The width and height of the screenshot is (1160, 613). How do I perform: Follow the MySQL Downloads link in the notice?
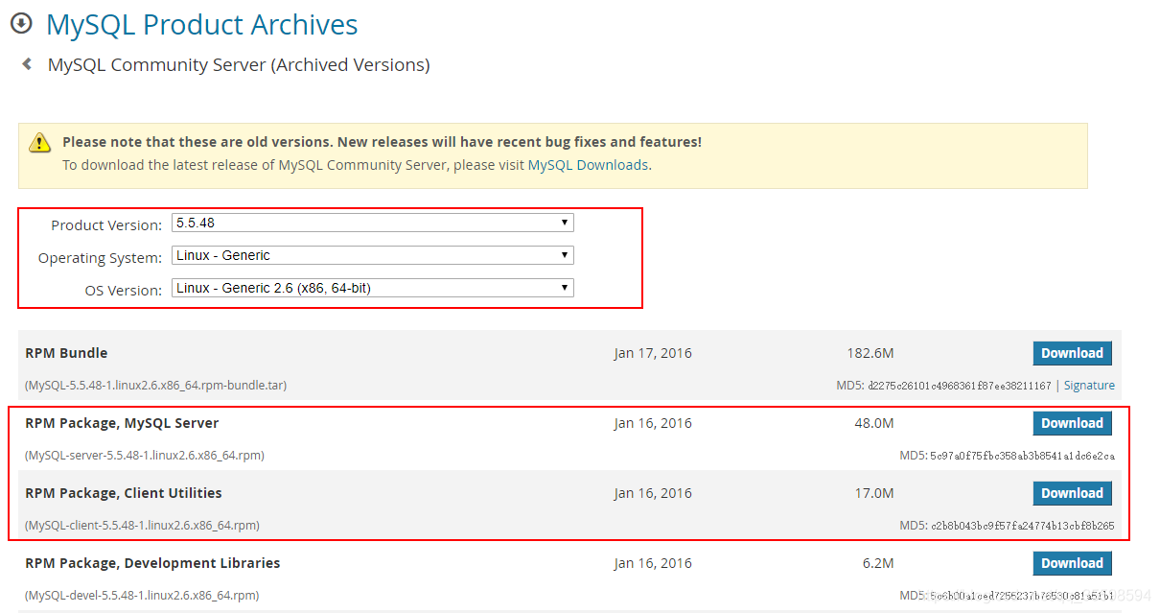click(588, 165)
